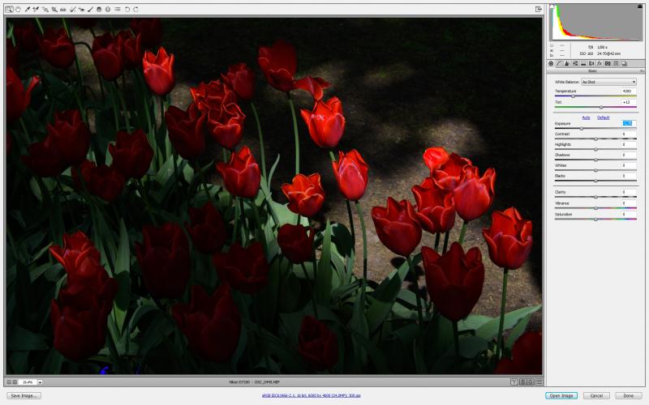649x405 pixels.
Task: Click the Save Image button
Action: (24, 395)
